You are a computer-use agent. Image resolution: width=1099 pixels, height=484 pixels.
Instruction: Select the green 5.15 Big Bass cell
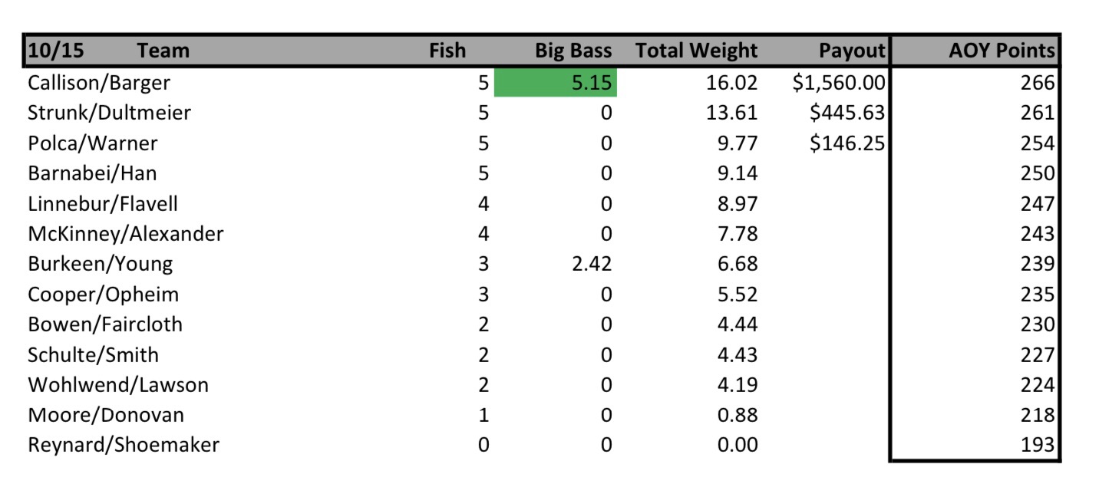[556, 83]
